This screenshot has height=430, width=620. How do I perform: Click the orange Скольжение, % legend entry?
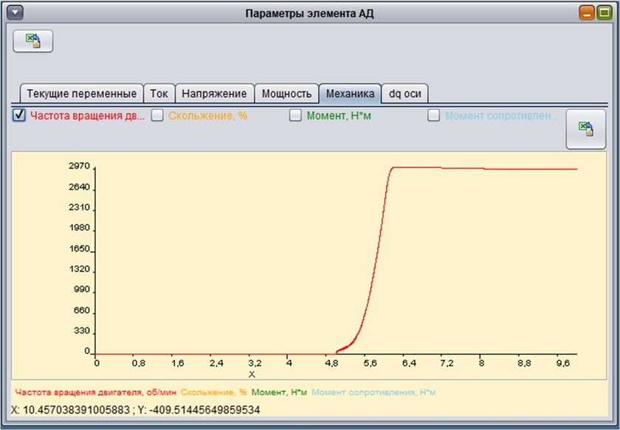click(213, 392)
